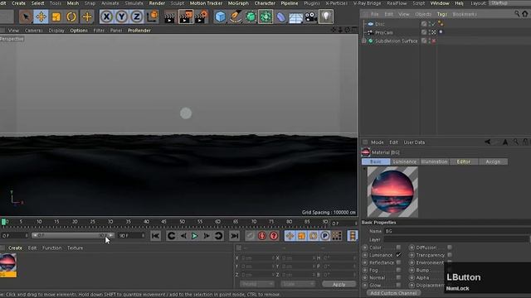
Task: Add a Bend deformer capsule icon
Action: tap(280, 17)
